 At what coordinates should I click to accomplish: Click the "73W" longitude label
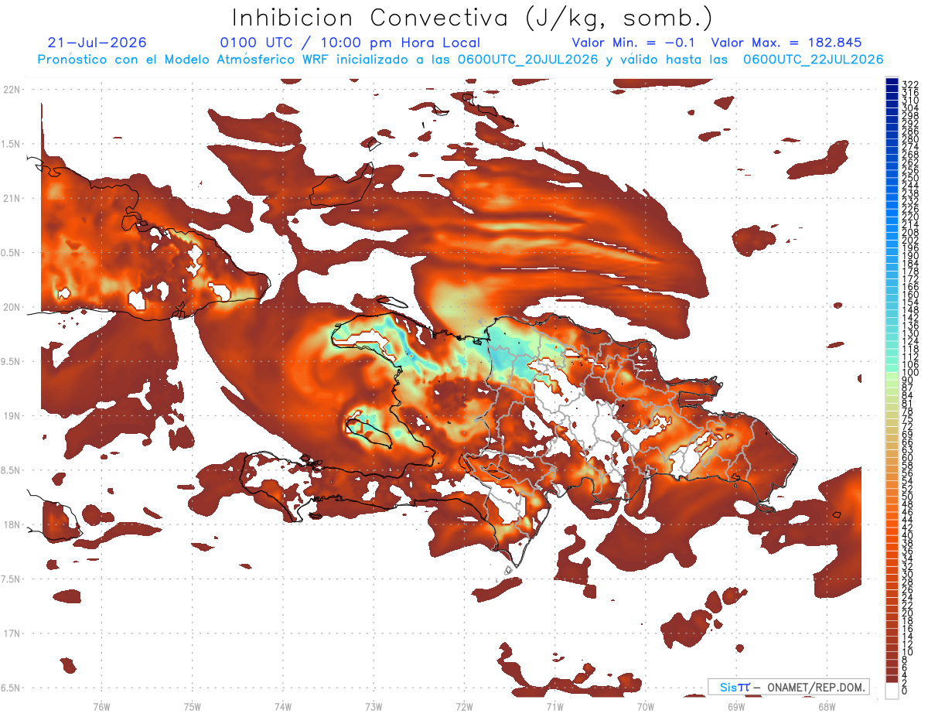coord(374,706)
